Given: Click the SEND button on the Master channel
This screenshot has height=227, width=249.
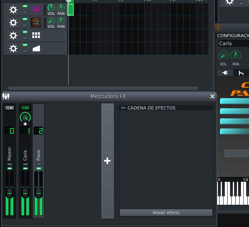Looking at the screenshot, I should [9, 108].
